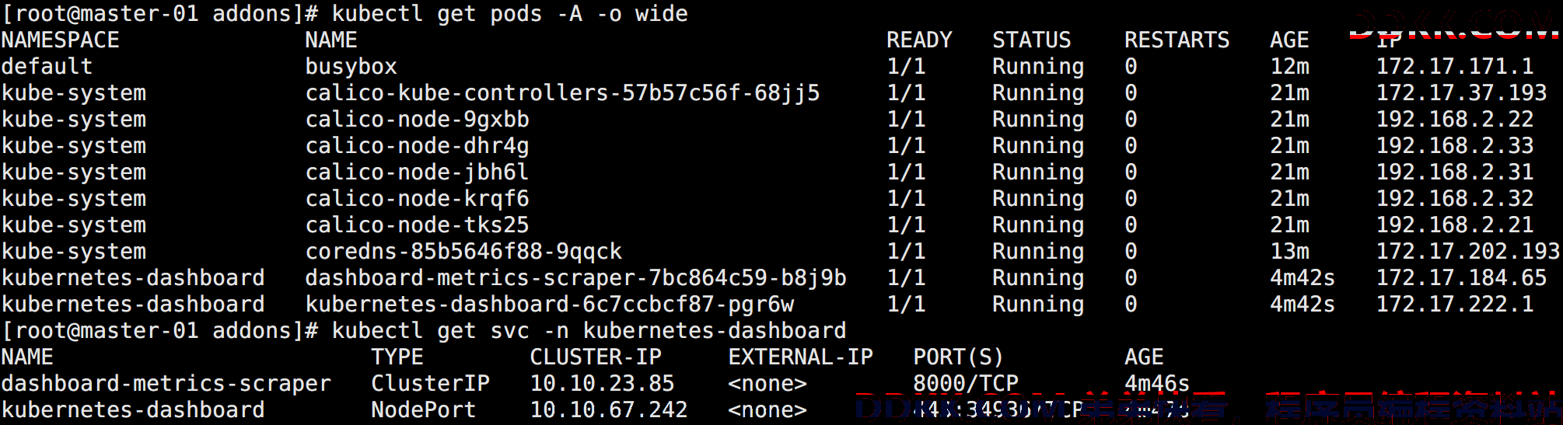Click IP address 192.168.2.31
Image resolution: width=1563 pixels, height=425 pixels.
[1455, 172]
